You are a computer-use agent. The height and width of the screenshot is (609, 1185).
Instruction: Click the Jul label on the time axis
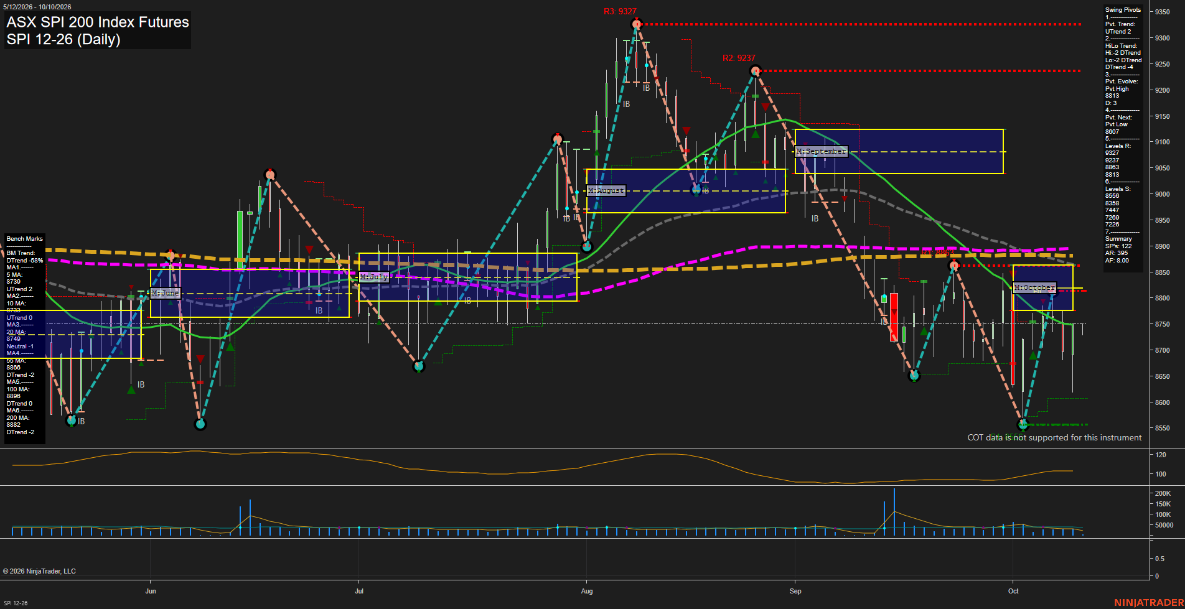click(359, 591)
